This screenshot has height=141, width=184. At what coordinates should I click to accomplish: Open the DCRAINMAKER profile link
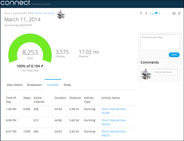(44, 13)
